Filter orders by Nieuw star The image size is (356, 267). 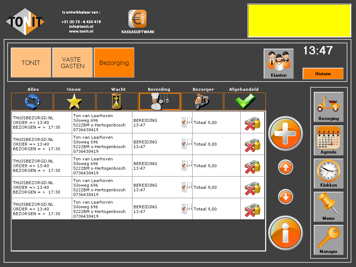(x=74, y=101)
